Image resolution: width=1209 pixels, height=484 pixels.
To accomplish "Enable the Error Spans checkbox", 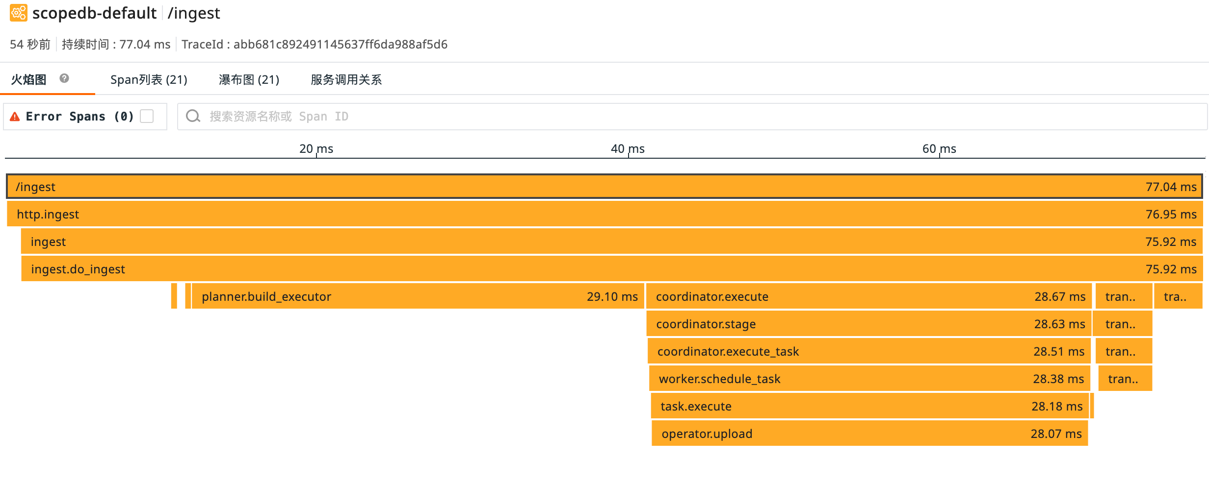I will (147, 116).
